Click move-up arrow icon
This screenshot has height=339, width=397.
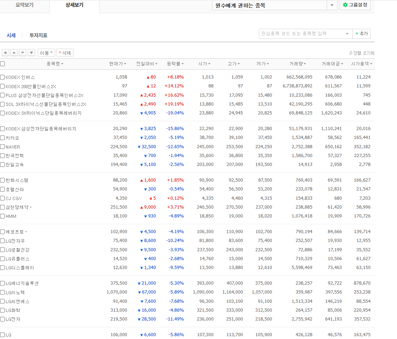[x=14, y=53]
